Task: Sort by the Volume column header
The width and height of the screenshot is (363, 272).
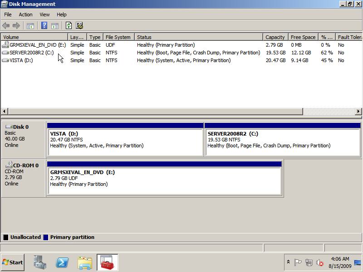Action: click(34, 37)
